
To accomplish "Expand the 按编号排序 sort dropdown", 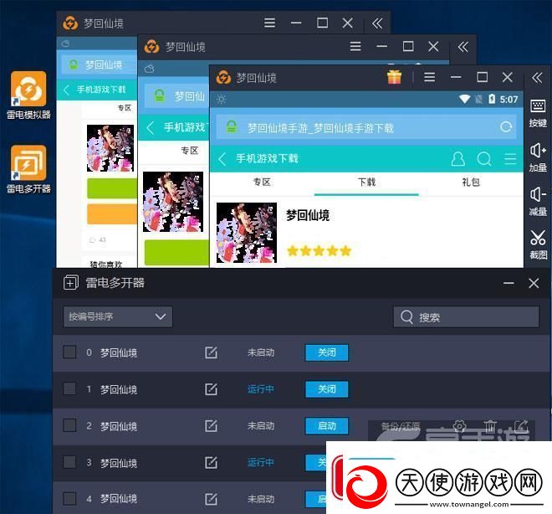I will (118, 316).
